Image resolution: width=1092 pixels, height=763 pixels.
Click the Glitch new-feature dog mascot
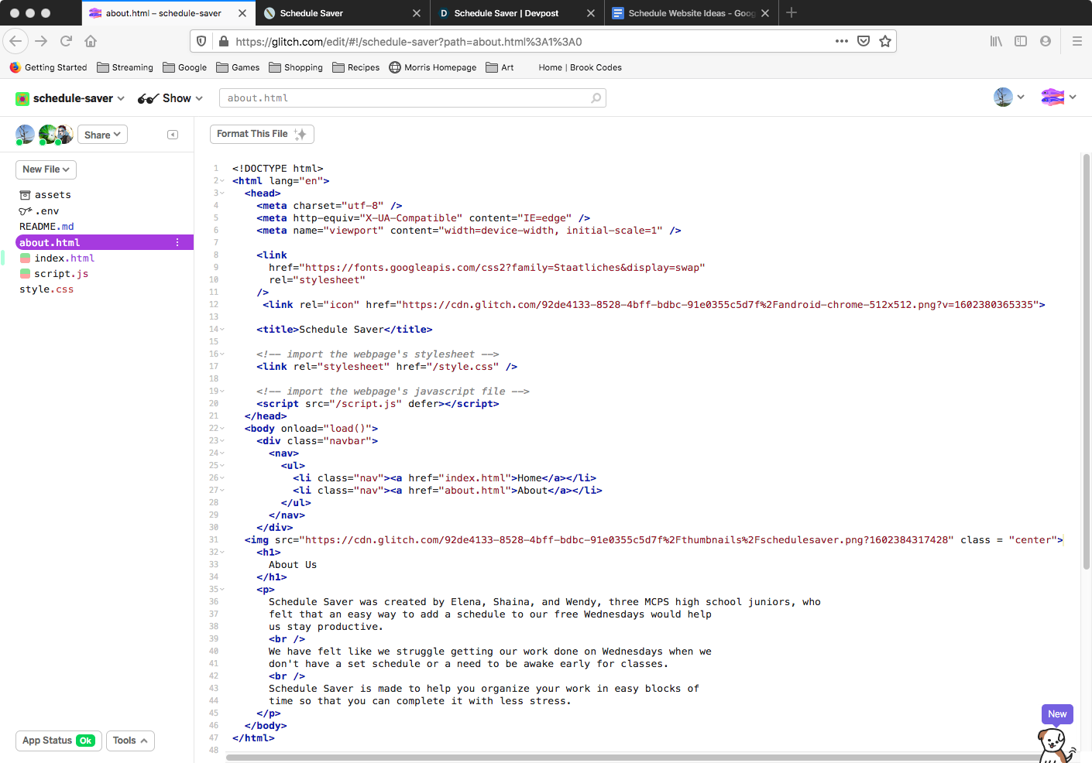(x=1055, y=745)
